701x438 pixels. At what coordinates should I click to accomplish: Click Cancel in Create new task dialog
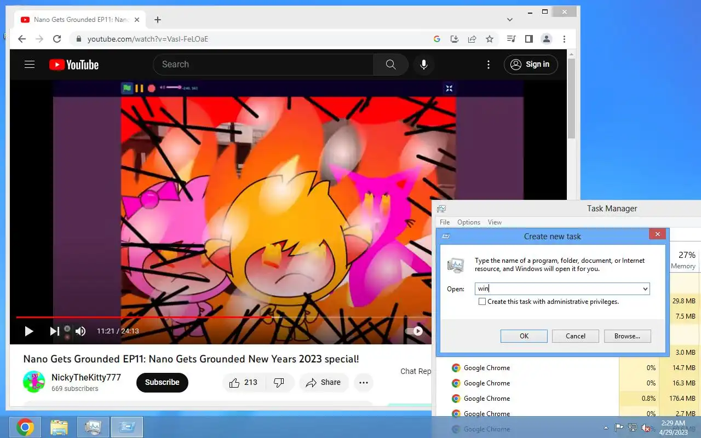[576, 336]
